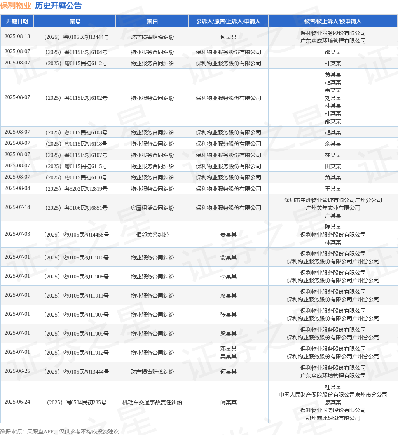Click case number 粤0105民初14458号

tap(77, 235)
